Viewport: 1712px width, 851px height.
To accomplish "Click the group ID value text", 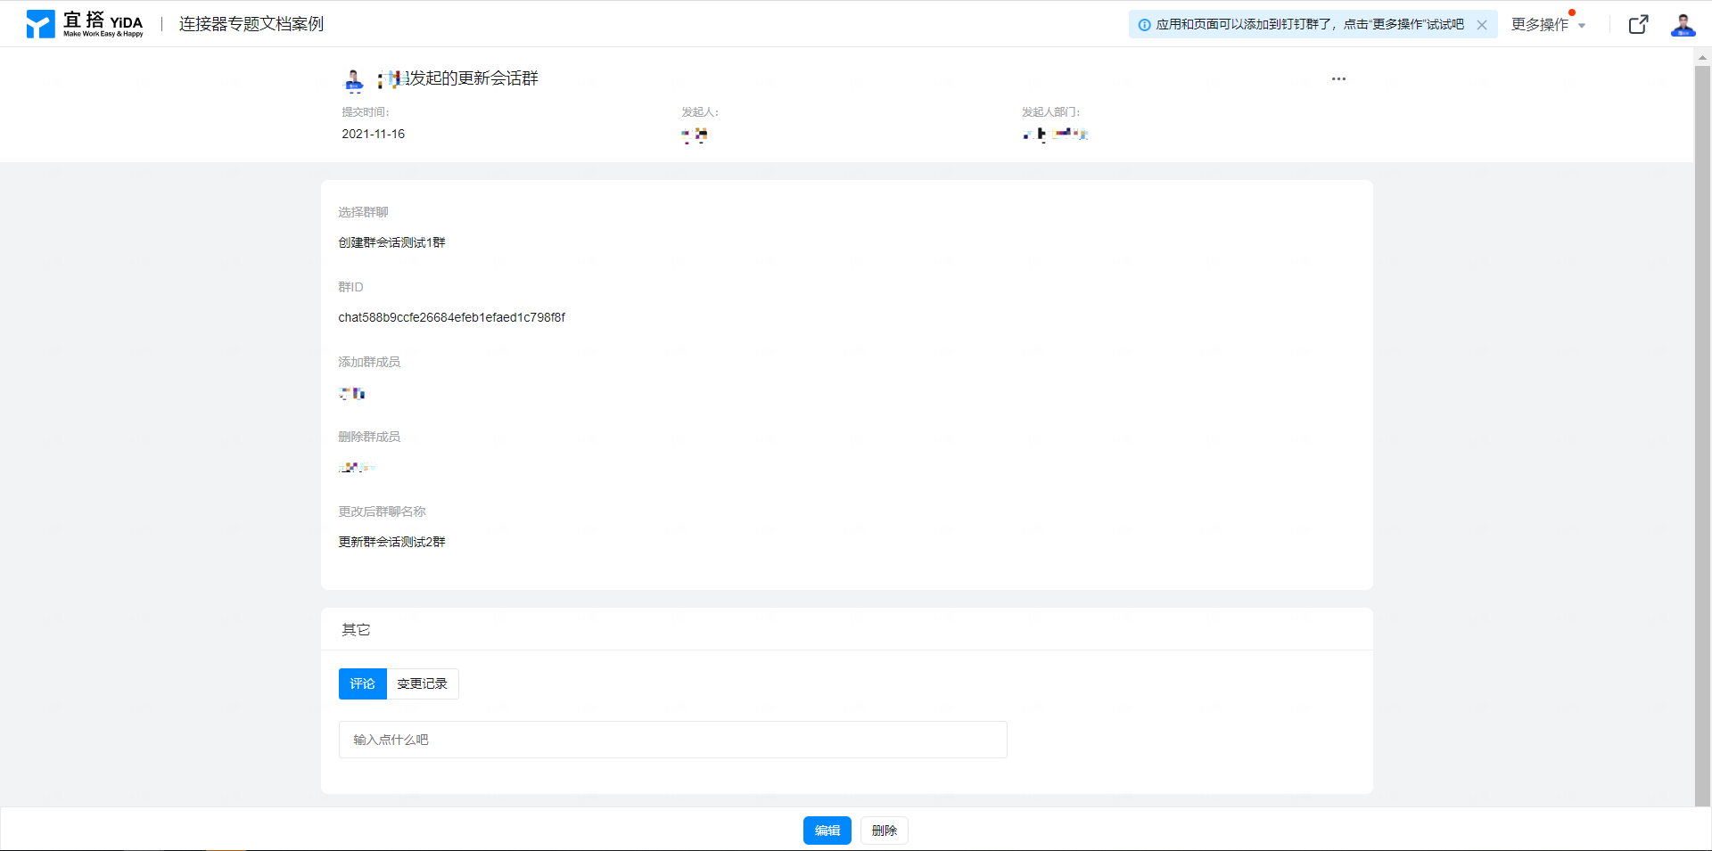I will pyautogui.click(x=451, y=317).
